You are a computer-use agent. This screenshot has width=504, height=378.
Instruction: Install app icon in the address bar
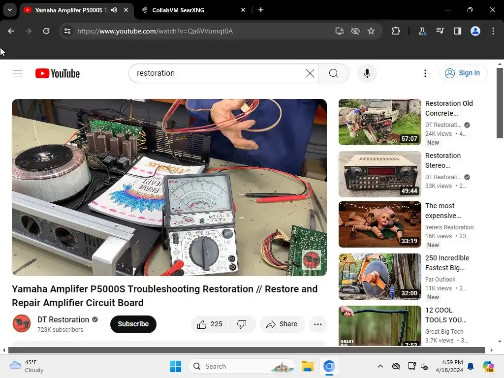(x=340, y=31)
